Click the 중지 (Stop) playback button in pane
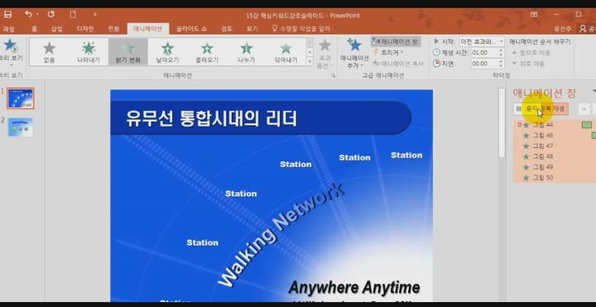 tap(541, 108)
